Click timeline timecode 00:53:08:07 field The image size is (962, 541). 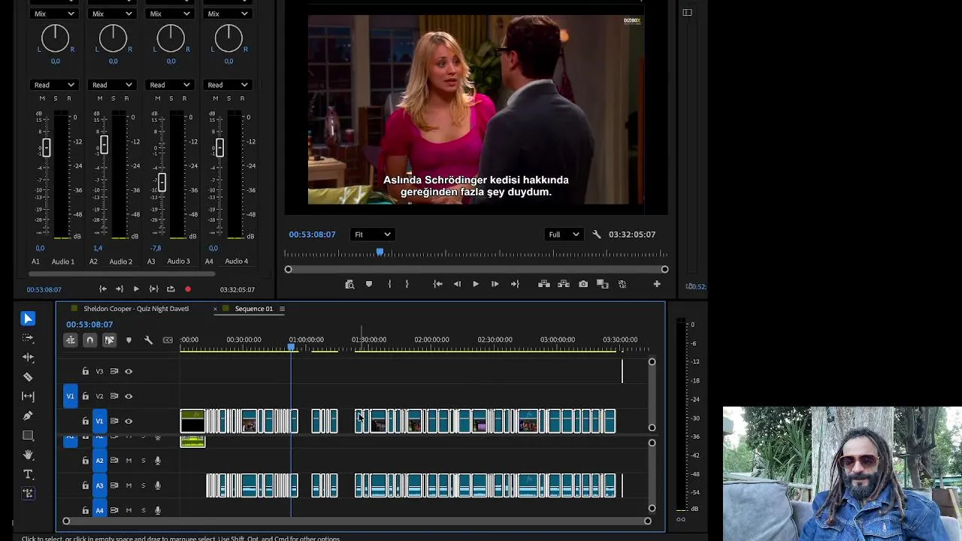pos(89,325)
